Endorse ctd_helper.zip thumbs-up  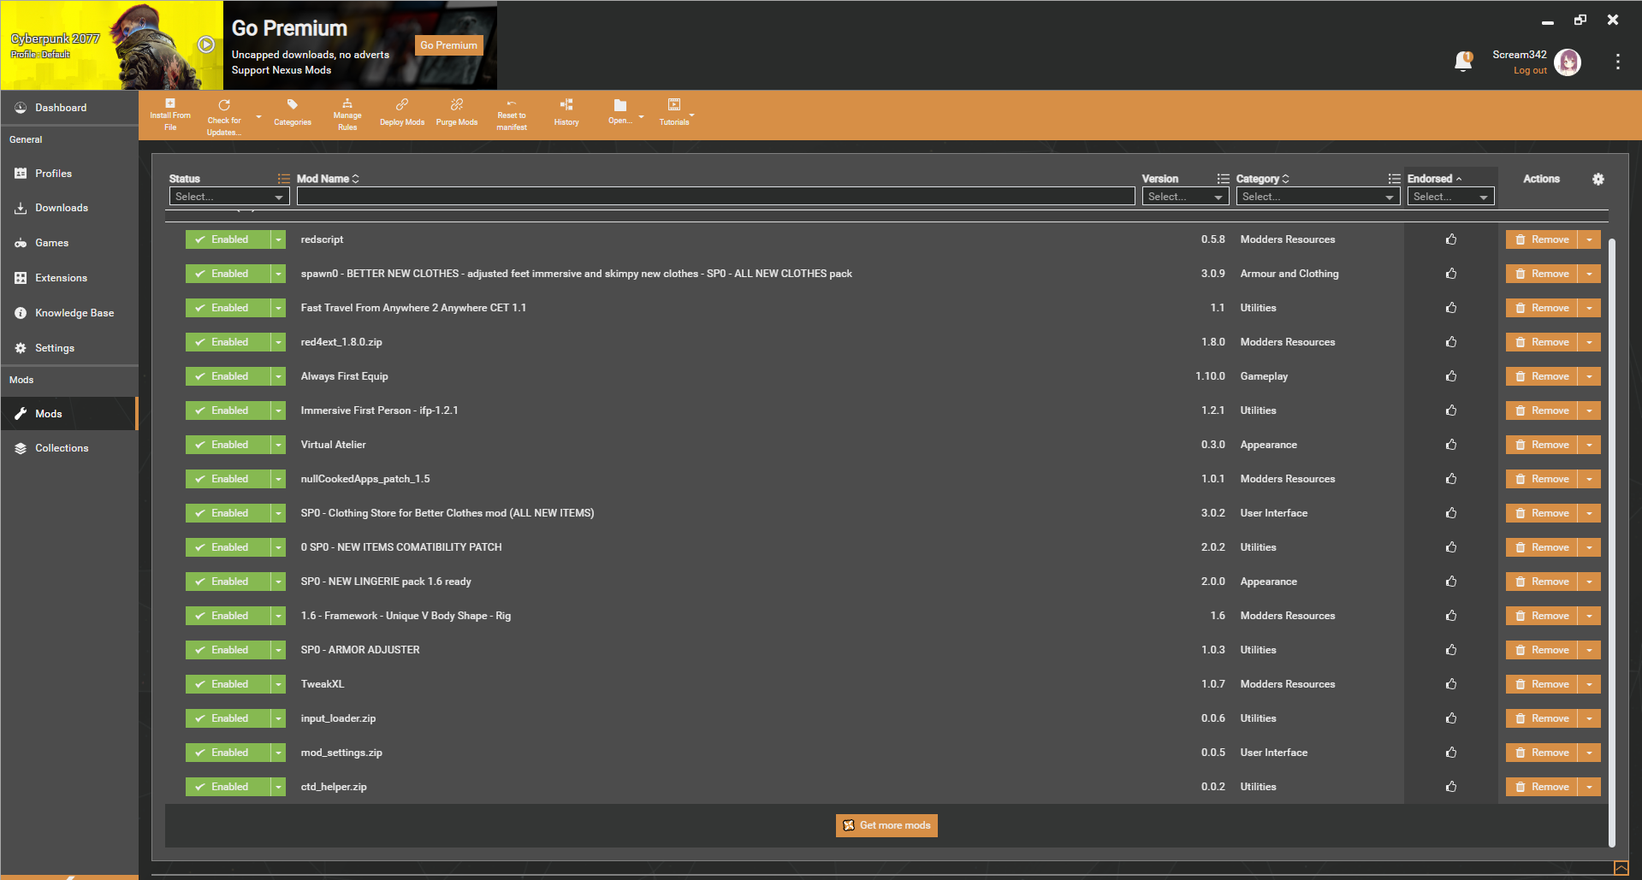[1451, 787]
